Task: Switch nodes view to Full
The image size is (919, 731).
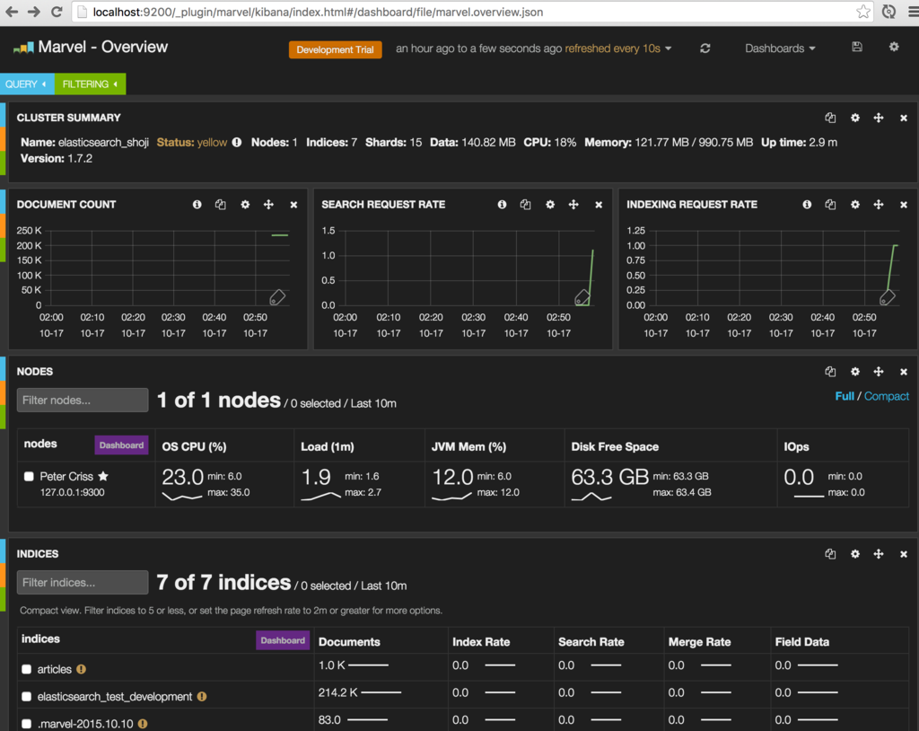Action: (x=845, y=397)
